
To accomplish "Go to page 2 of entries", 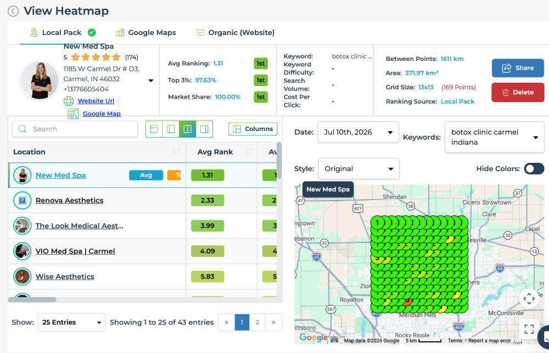I will tap(257, 322).
